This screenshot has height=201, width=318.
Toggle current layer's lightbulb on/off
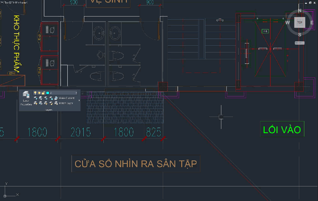tap(35, 93)
